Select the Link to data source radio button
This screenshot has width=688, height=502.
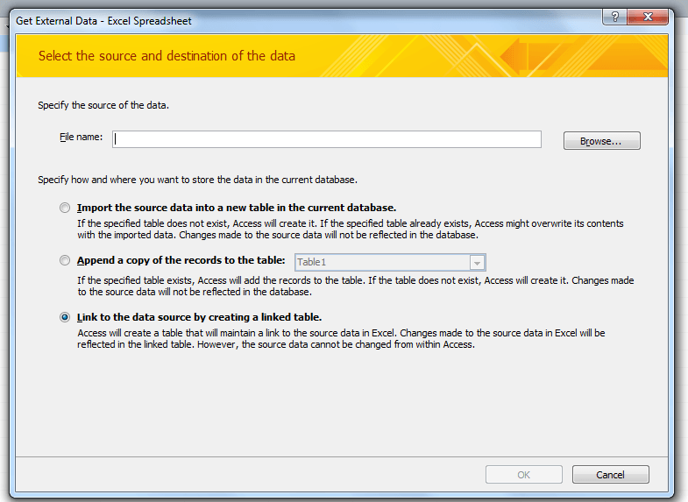point(65,317)
